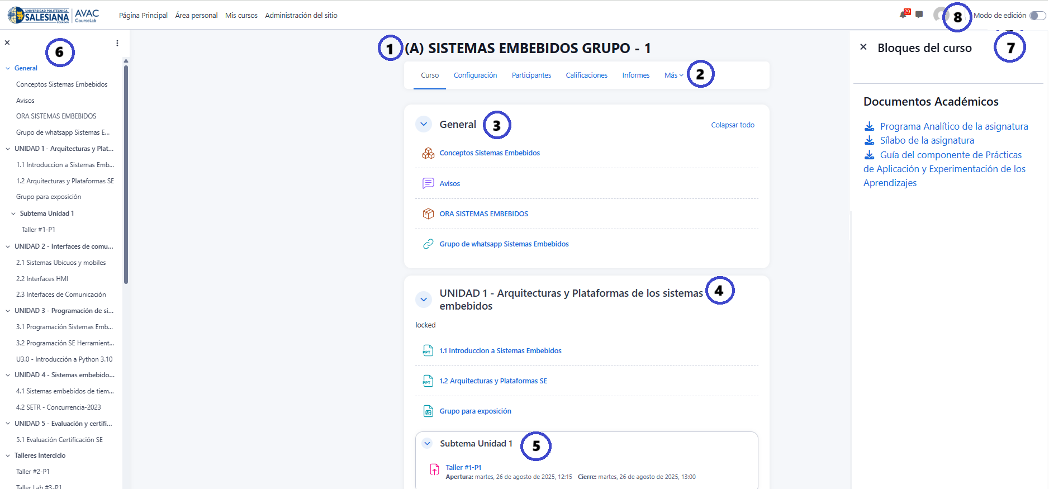
Task: Click the course index scrollbar
Action: (126, 173)
